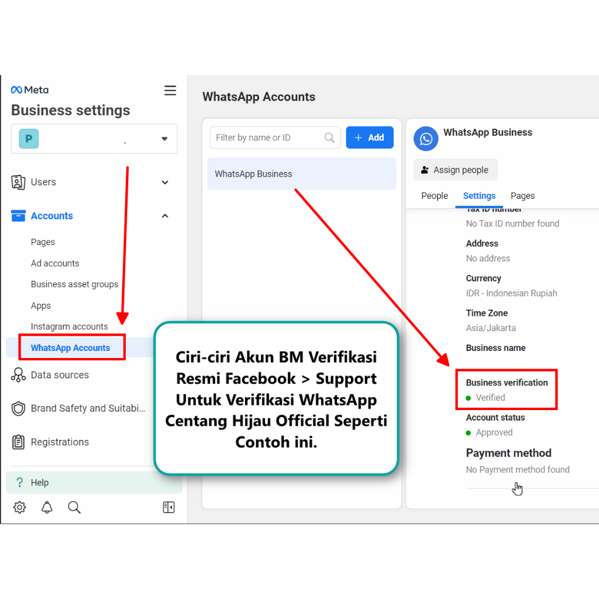Viewport: 599px width, 599px height.
Task: Click the Users account icon
Action: [18, 182]
